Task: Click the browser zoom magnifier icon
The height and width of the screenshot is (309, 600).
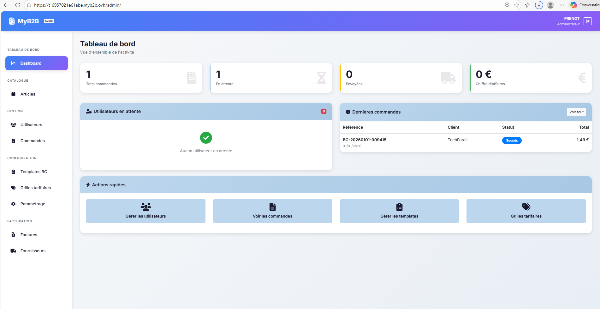Action: pyautogui.click(x=507, y=5)
